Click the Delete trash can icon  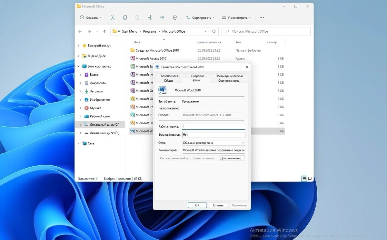point(175,17)
